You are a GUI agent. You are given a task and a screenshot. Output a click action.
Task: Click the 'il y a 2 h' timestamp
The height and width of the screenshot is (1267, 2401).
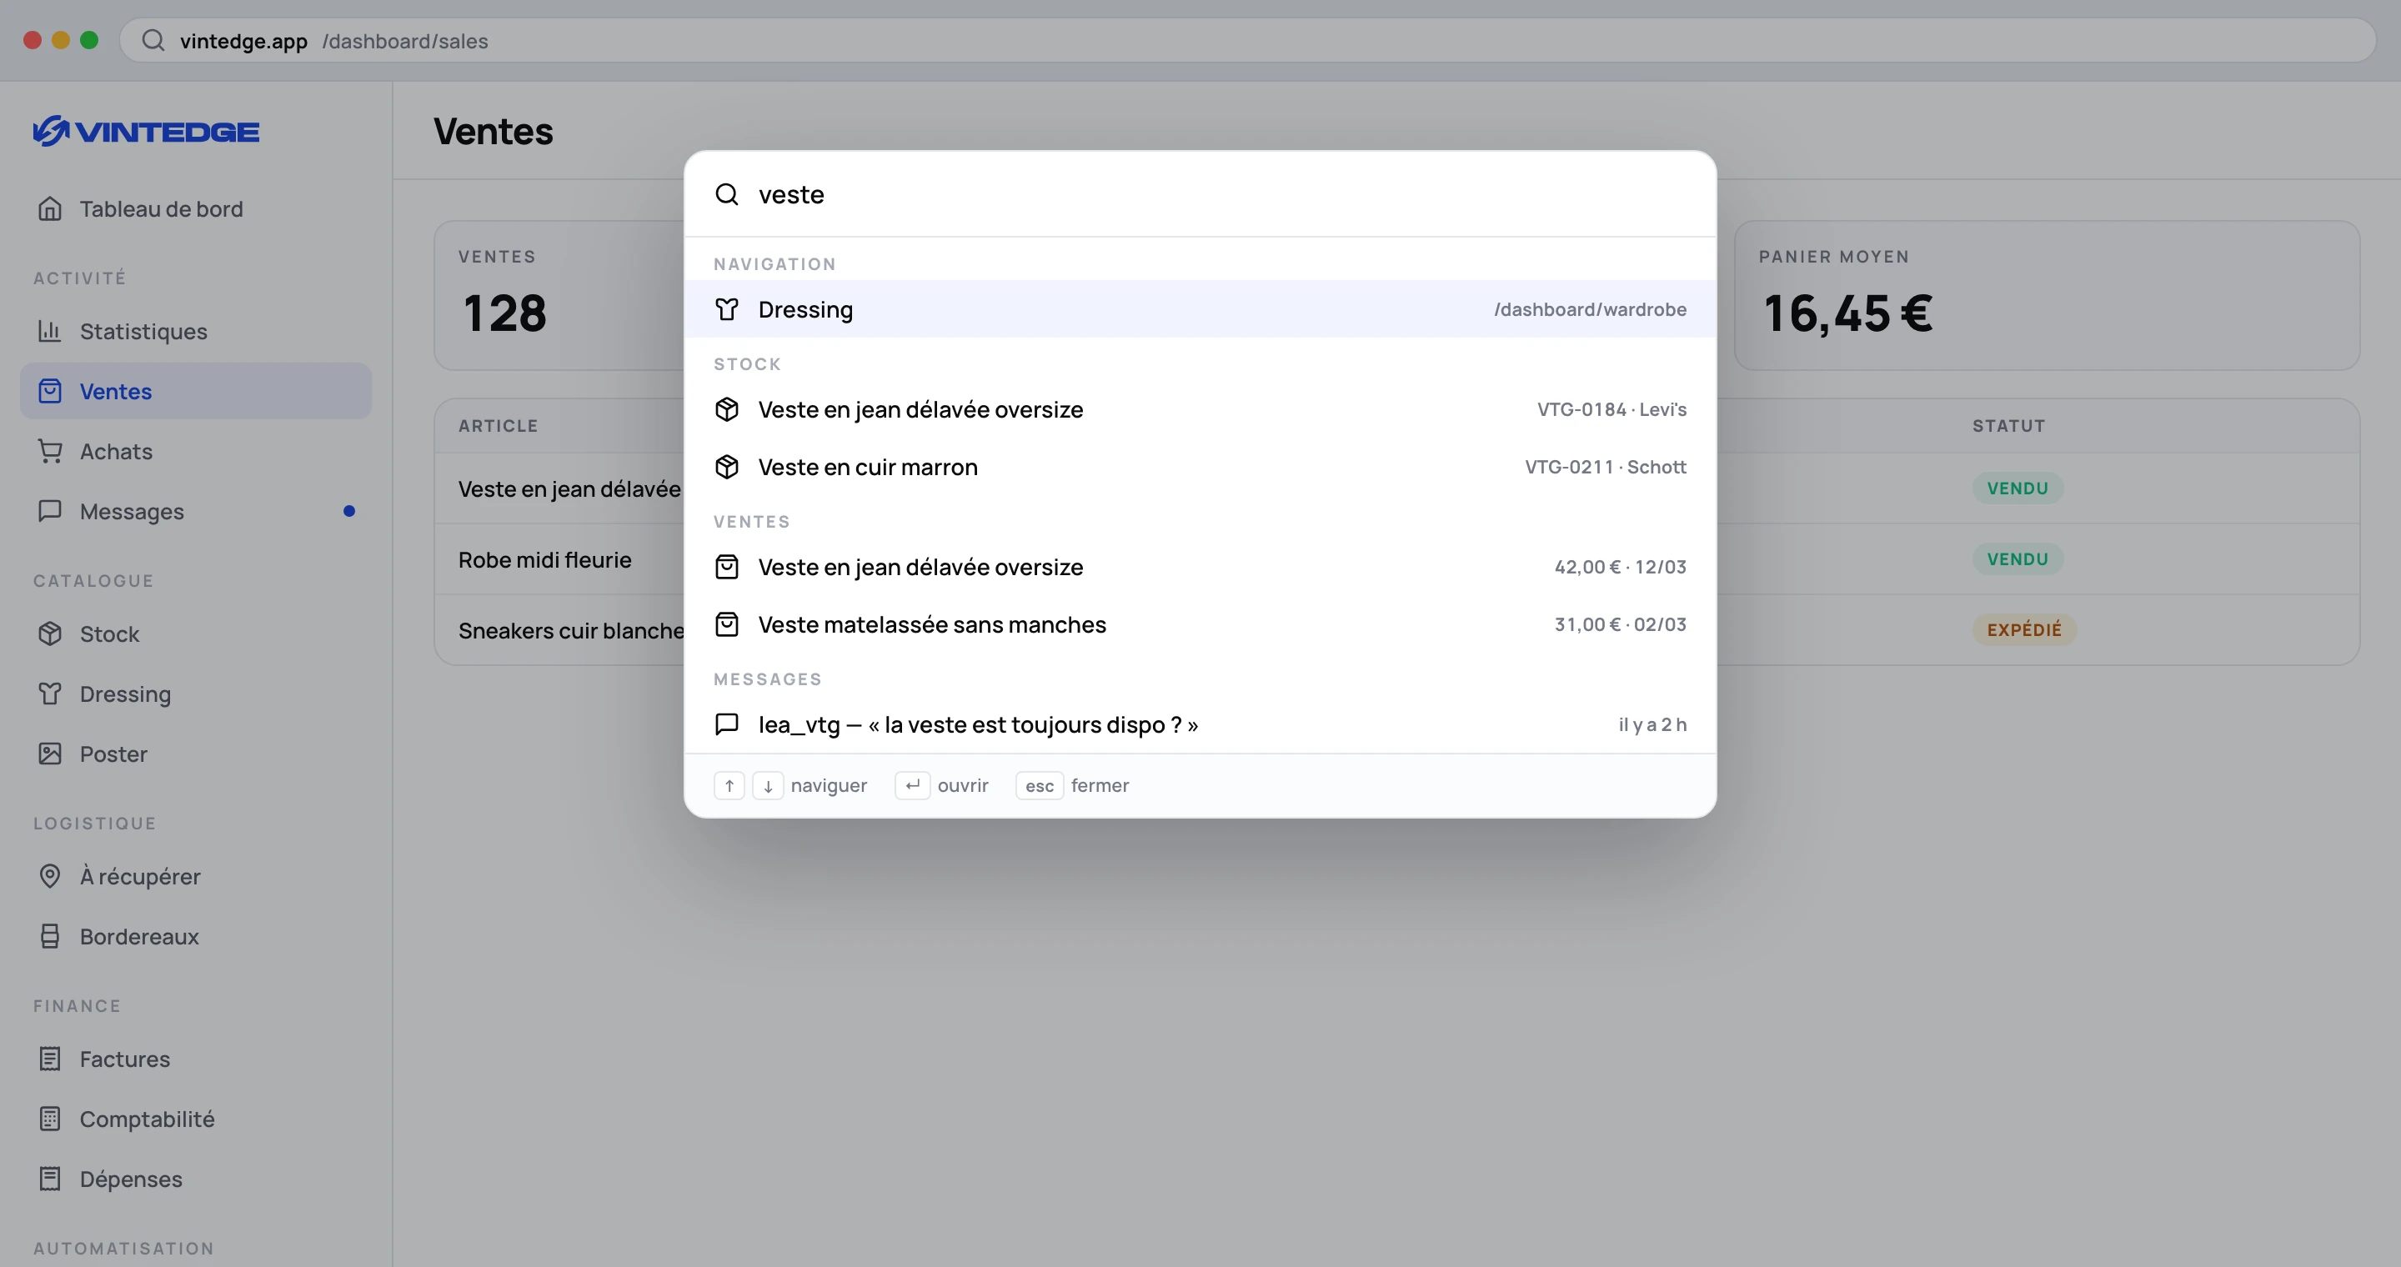pos(1652,725)
